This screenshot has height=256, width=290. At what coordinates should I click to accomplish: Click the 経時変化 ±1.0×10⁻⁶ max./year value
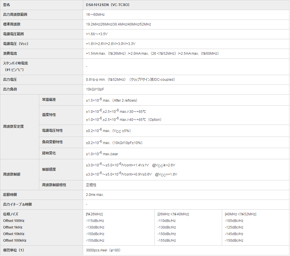(102, 154)
